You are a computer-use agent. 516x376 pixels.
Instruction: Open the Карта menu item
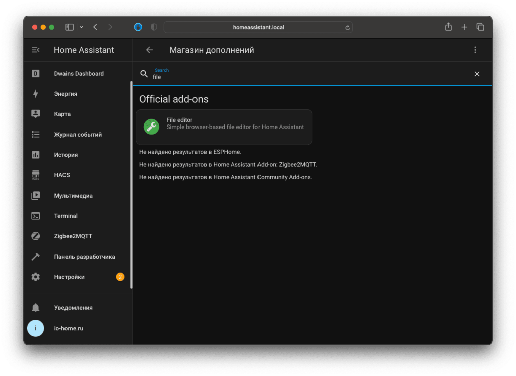[78, 114]
